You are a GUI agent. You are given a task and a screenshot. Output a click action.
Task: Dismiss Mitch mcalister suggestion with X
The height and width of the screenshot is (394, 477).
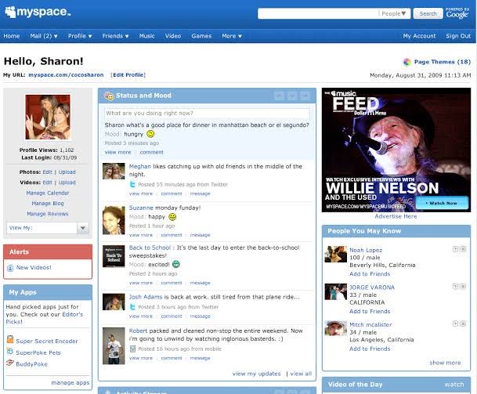click(x=464, y=324)
